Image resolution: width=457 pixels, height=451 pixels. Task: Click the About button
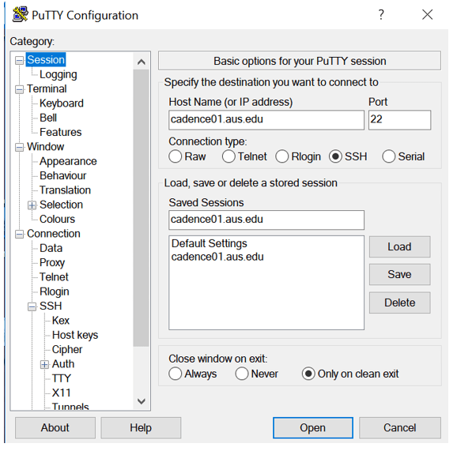55,428
